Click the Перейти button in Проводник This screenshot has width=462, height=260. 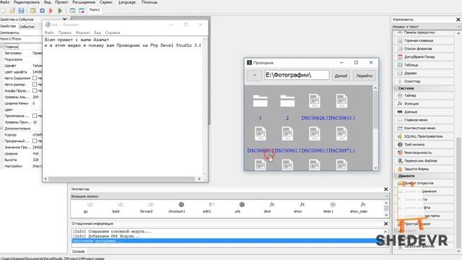coord(364,76)
